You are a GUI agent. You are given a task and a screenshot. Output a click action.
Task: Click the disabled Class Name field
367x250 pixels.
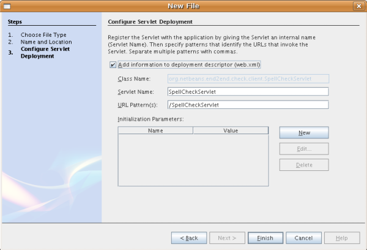[248, 79]
